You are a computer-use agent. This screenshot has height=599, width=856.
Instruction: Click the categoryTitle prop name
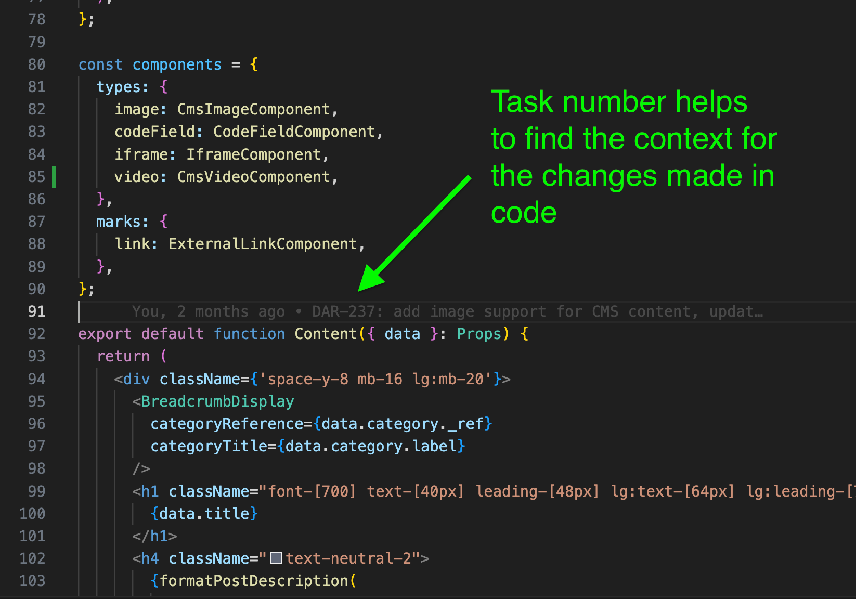(209, 446)
